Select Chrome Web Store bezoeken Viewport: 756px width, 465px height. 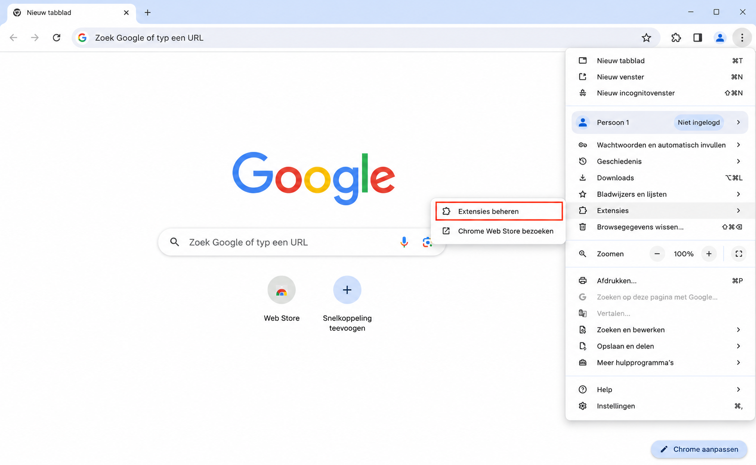(499, 231)
